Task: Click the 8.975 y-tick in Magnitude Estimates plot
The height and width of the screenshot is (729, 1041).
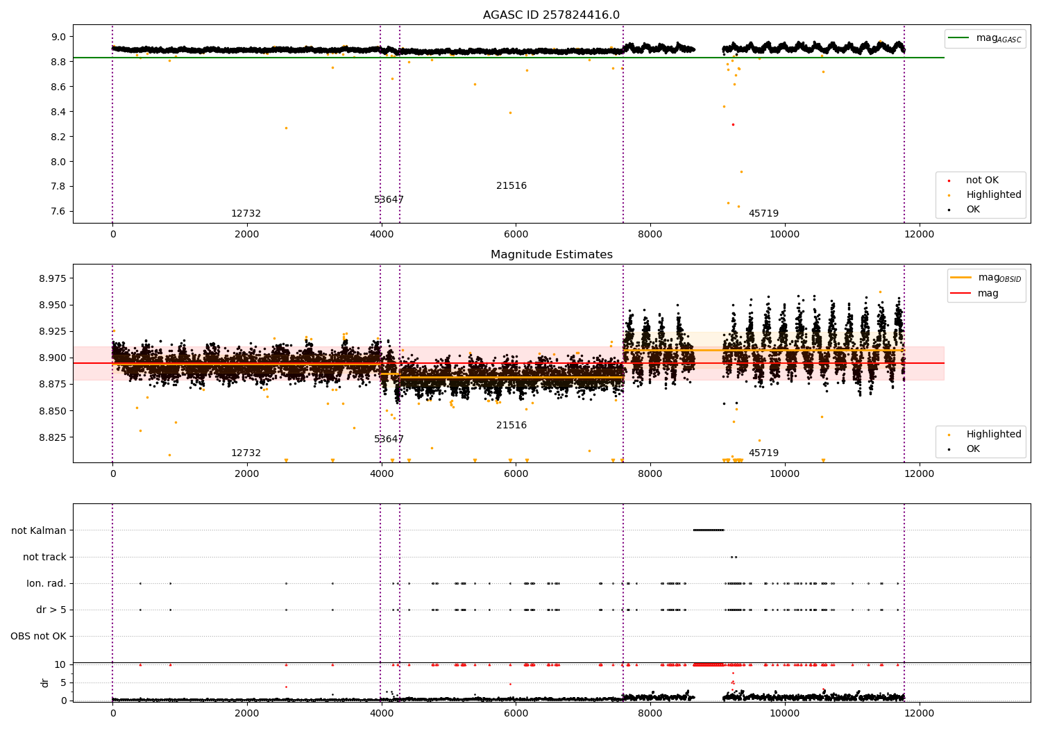Action: [x=53, y=279]
